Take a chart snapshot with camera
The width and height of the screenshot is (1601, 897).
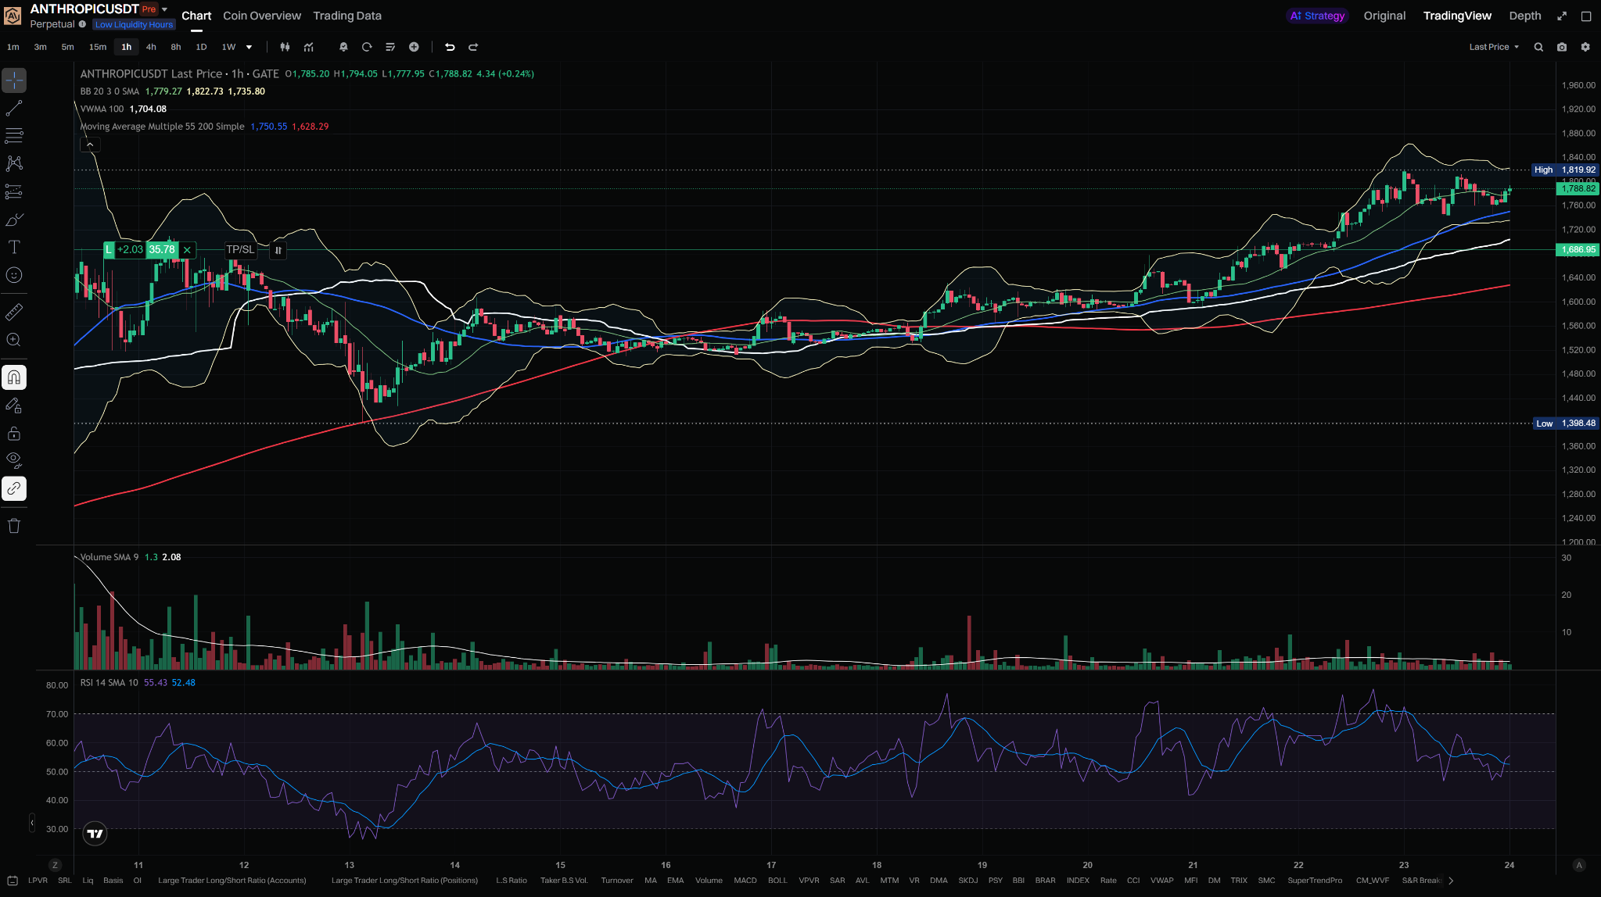coord(1562,47)
